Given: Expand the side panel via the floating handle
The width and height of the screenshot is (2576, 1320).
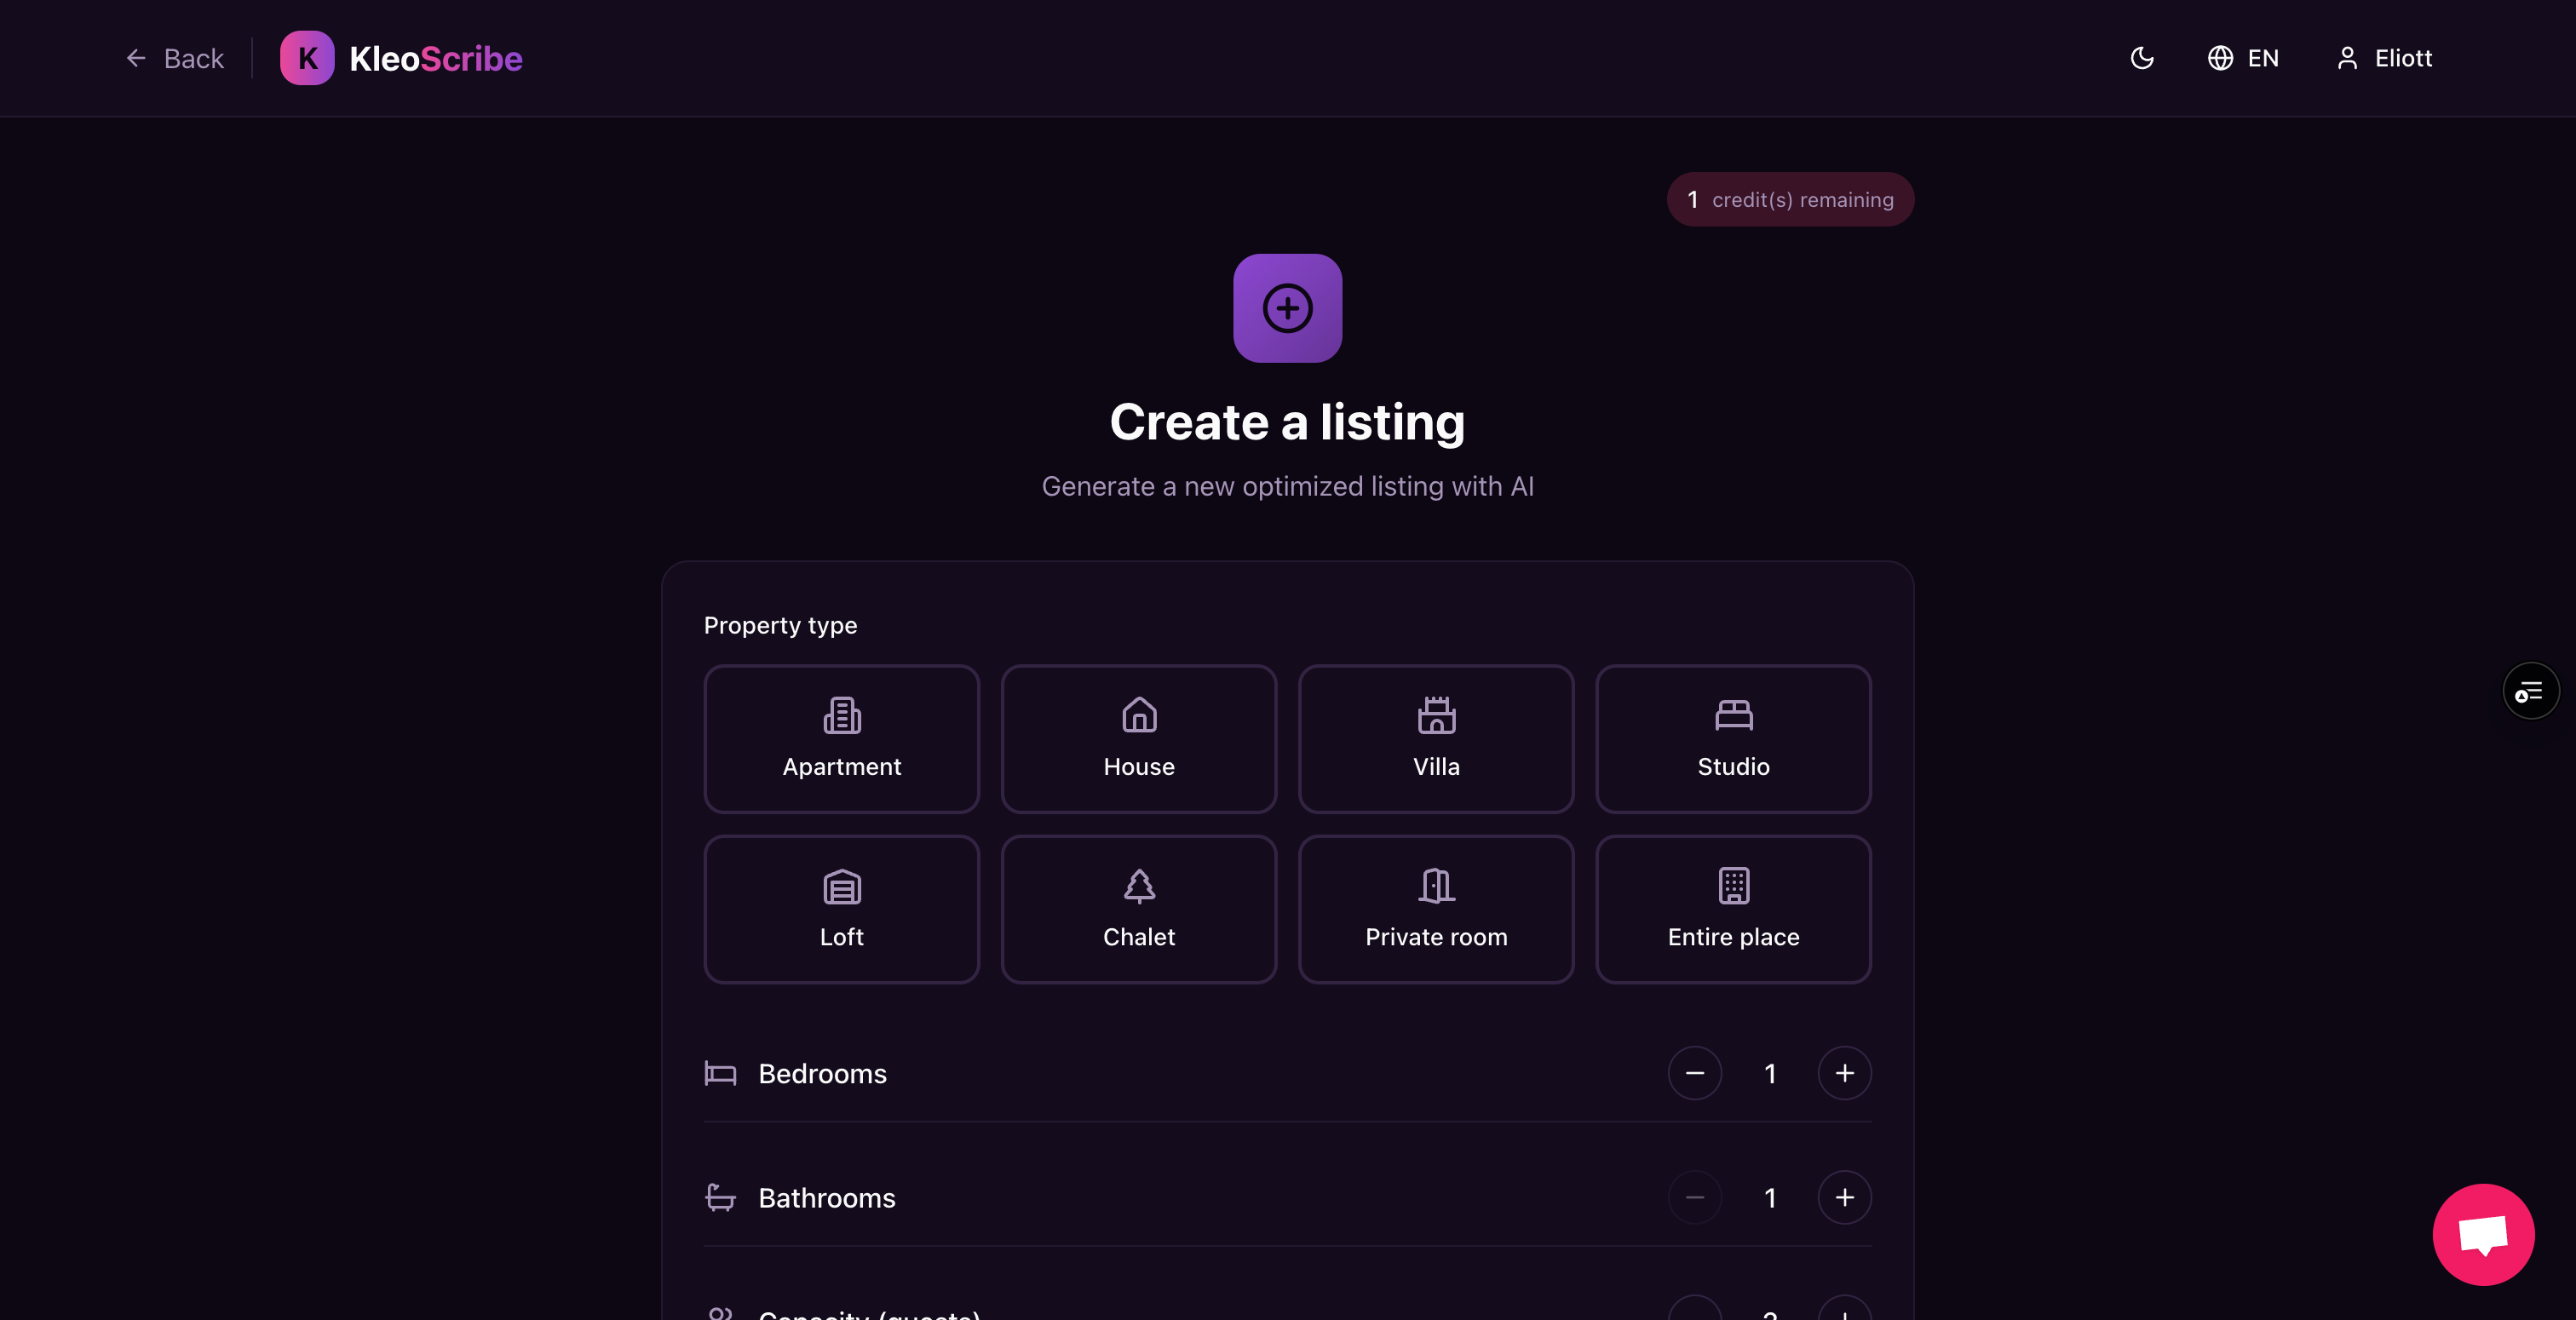Looking at the screenshot, I should (x=2530, y=690).
